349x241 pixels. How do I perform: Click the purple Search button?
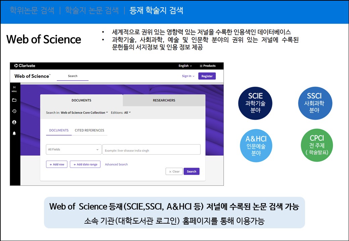point(191,171)
